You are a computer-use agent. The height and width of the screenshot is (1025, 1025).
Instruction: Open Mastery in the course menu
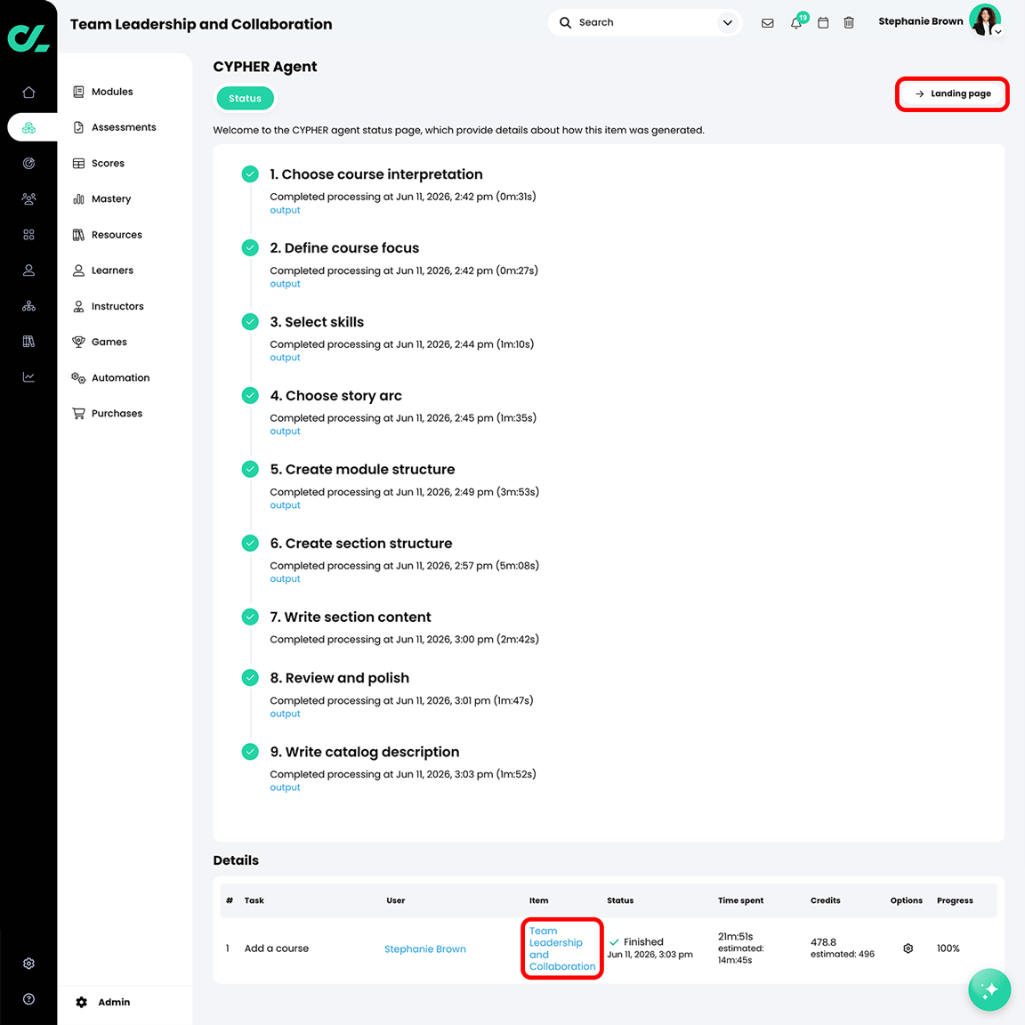[x=111, y=198]
